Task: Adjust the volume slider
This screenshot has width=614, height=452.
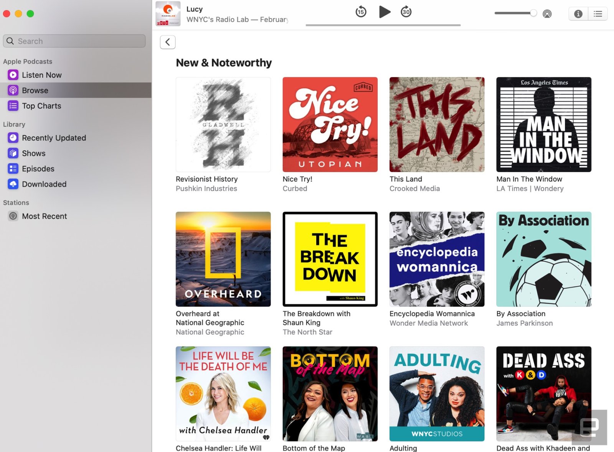Action: pyautogui.click(x=516, y=13)
